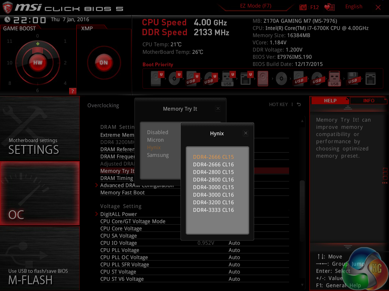389x291 pixels.
Task: Change the language from English
Action: [354, 7]
